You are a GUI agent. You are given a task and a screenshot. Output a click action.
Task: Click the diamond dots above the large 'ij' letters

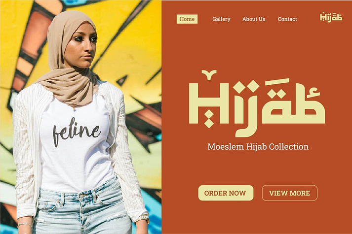(246, 87)
